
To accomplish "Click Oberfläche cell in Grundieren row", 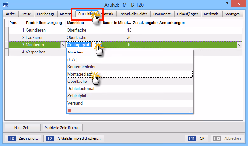I will [x=84, y=30].
